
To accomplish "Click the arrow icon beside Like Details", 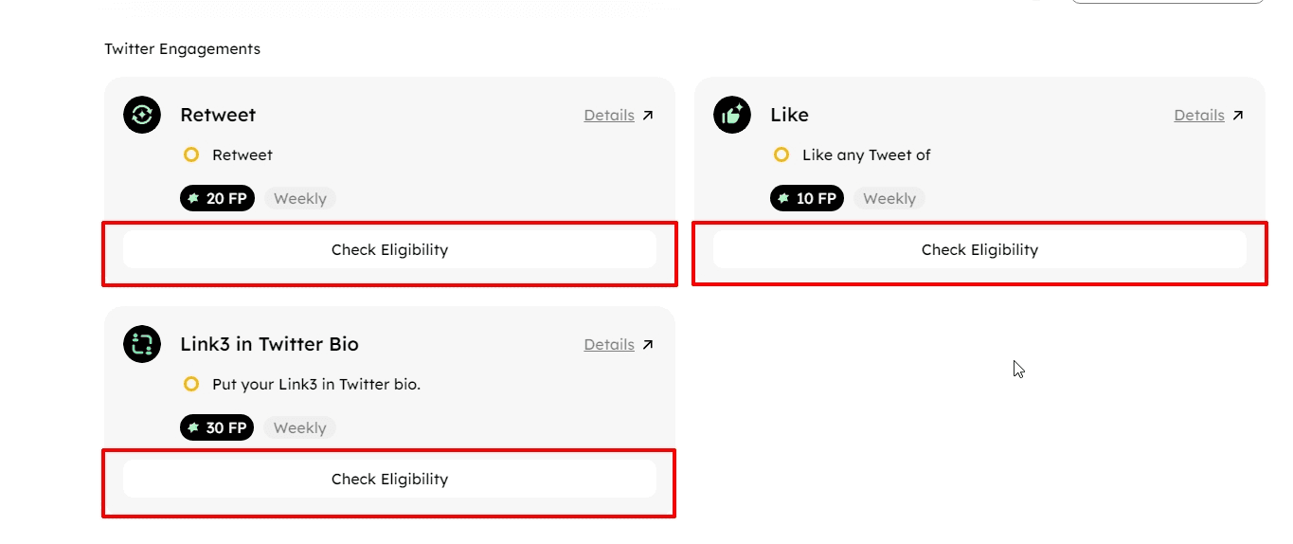I will 1237,116.
